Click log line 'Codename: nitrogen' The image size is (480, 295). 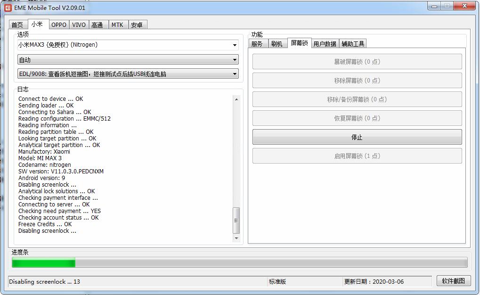point(44,165)
